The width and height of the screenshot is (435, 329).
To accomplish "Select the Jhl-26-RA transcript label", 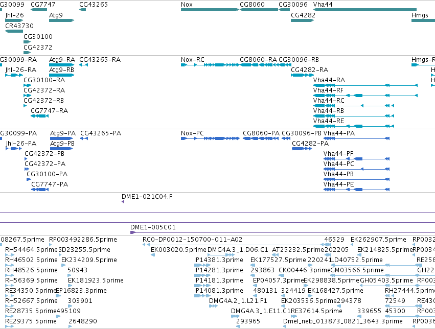I will (x=21, y=70).
